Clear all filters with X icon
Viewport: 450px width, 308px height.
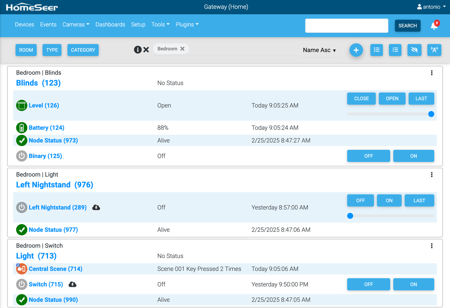pyautogui.click(x=146, y=50)
